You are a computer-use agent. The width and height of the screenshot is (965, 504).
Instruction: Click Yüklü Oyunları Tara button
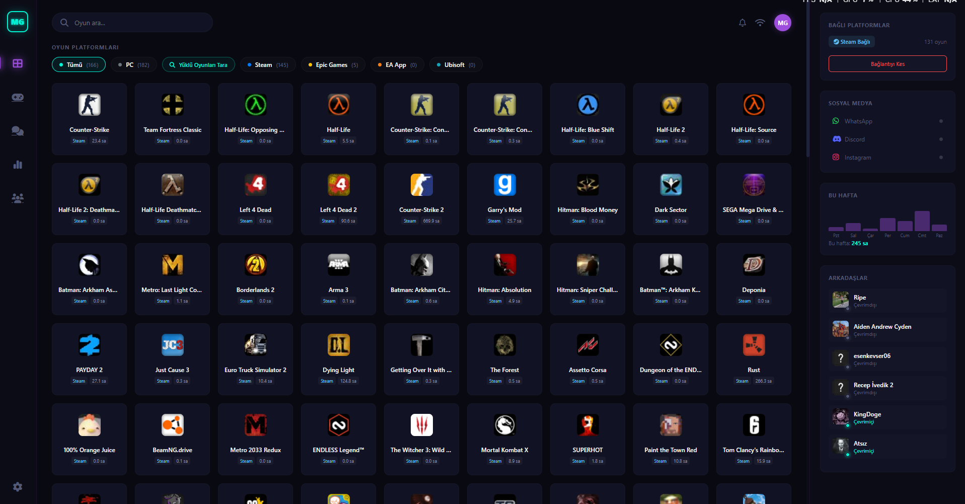[198, 65]
